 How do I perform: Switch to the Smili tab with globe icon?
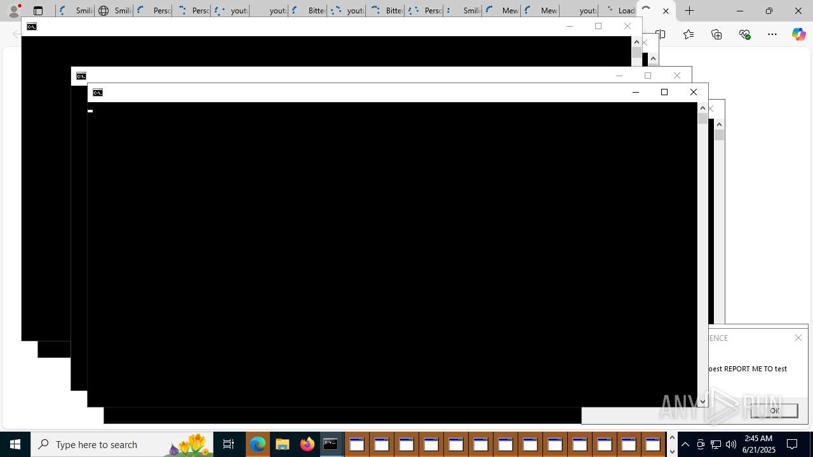[114, 11]
